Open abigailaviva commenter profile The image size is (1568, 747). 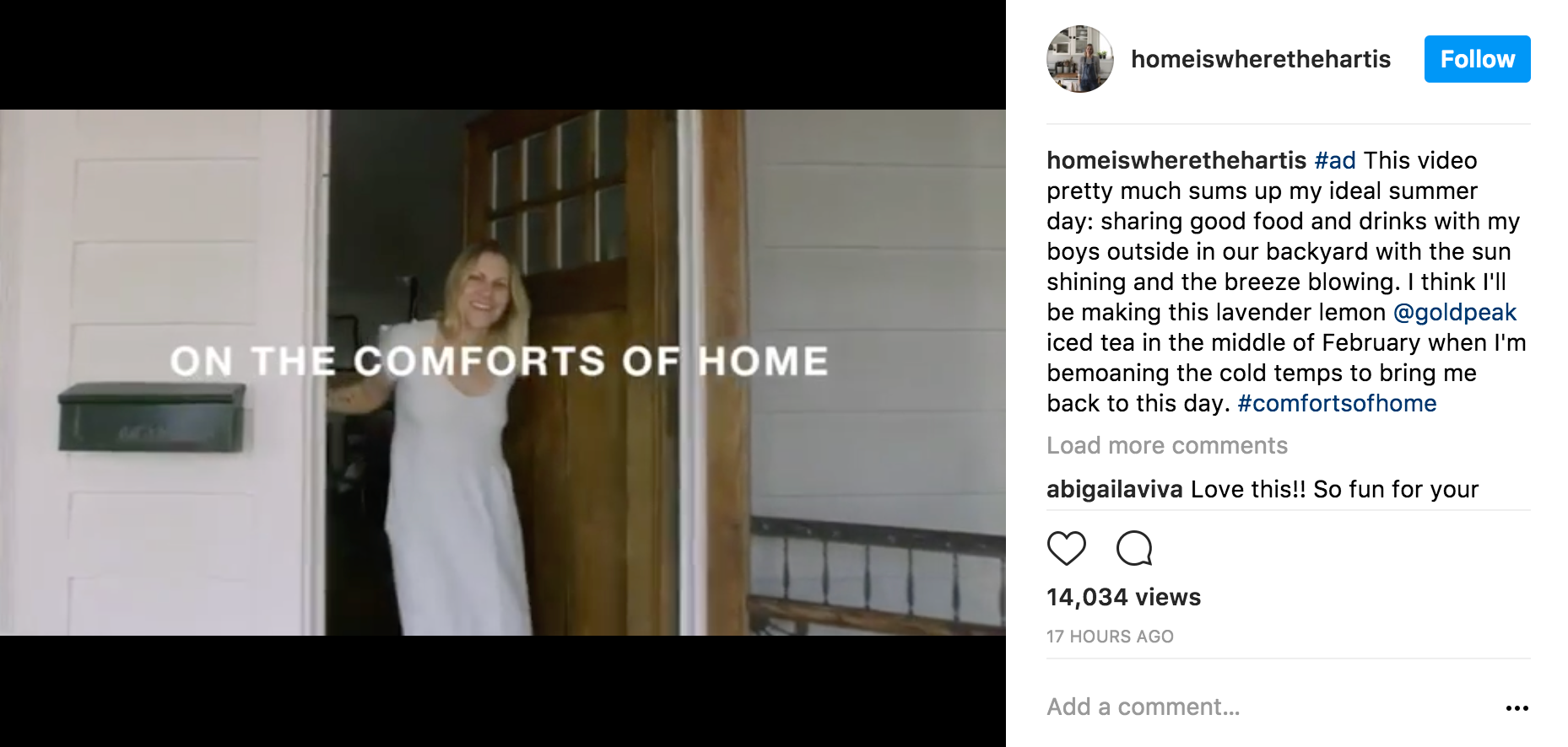pyautogui.click(x=1115, y=489)
